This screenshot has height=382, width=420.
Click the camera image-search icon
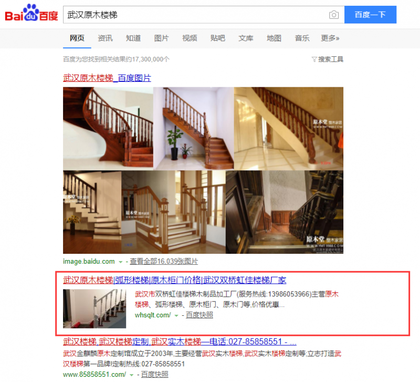coord(333,15)
